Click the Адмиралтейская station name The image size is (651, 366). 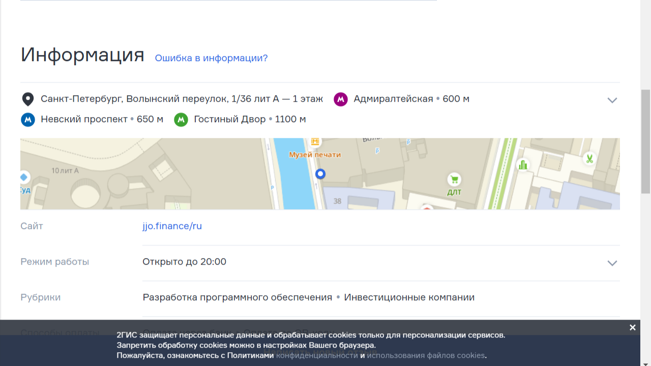(x=393, y=99)
